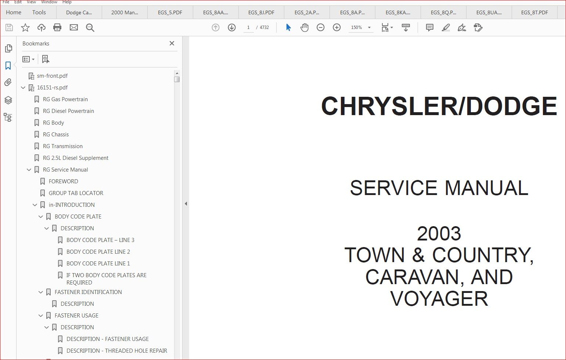Add the document to favorites with the star icon
The image size is (566, 360).
click(25, 27)
